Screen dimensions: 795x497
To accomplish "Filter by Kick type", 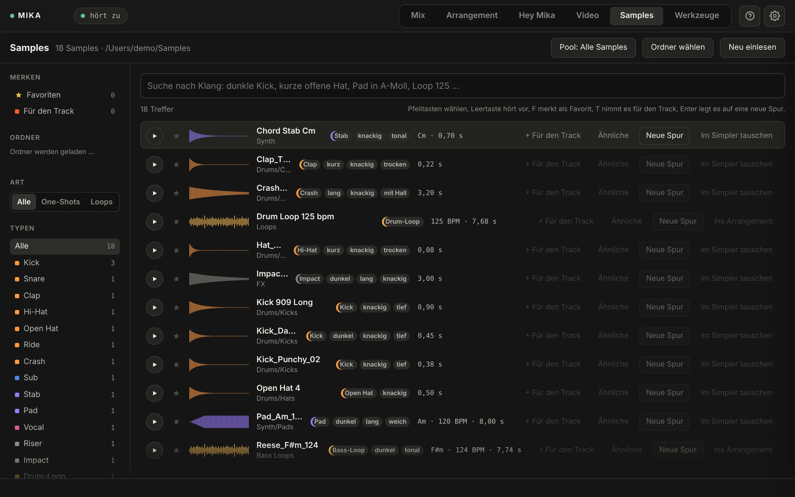I will pos(65,263).
